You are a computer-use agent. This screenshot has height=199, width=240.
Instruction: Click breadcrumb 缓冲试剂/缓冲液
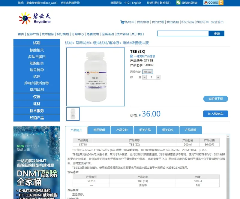point(106,43)
